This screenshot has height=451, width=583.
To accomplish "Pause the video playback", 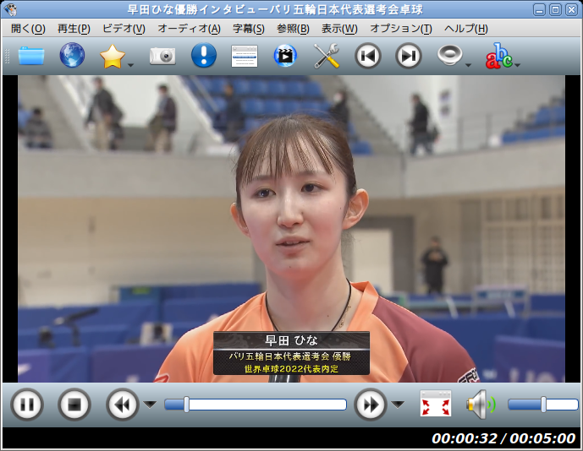I will coord(27,405).
